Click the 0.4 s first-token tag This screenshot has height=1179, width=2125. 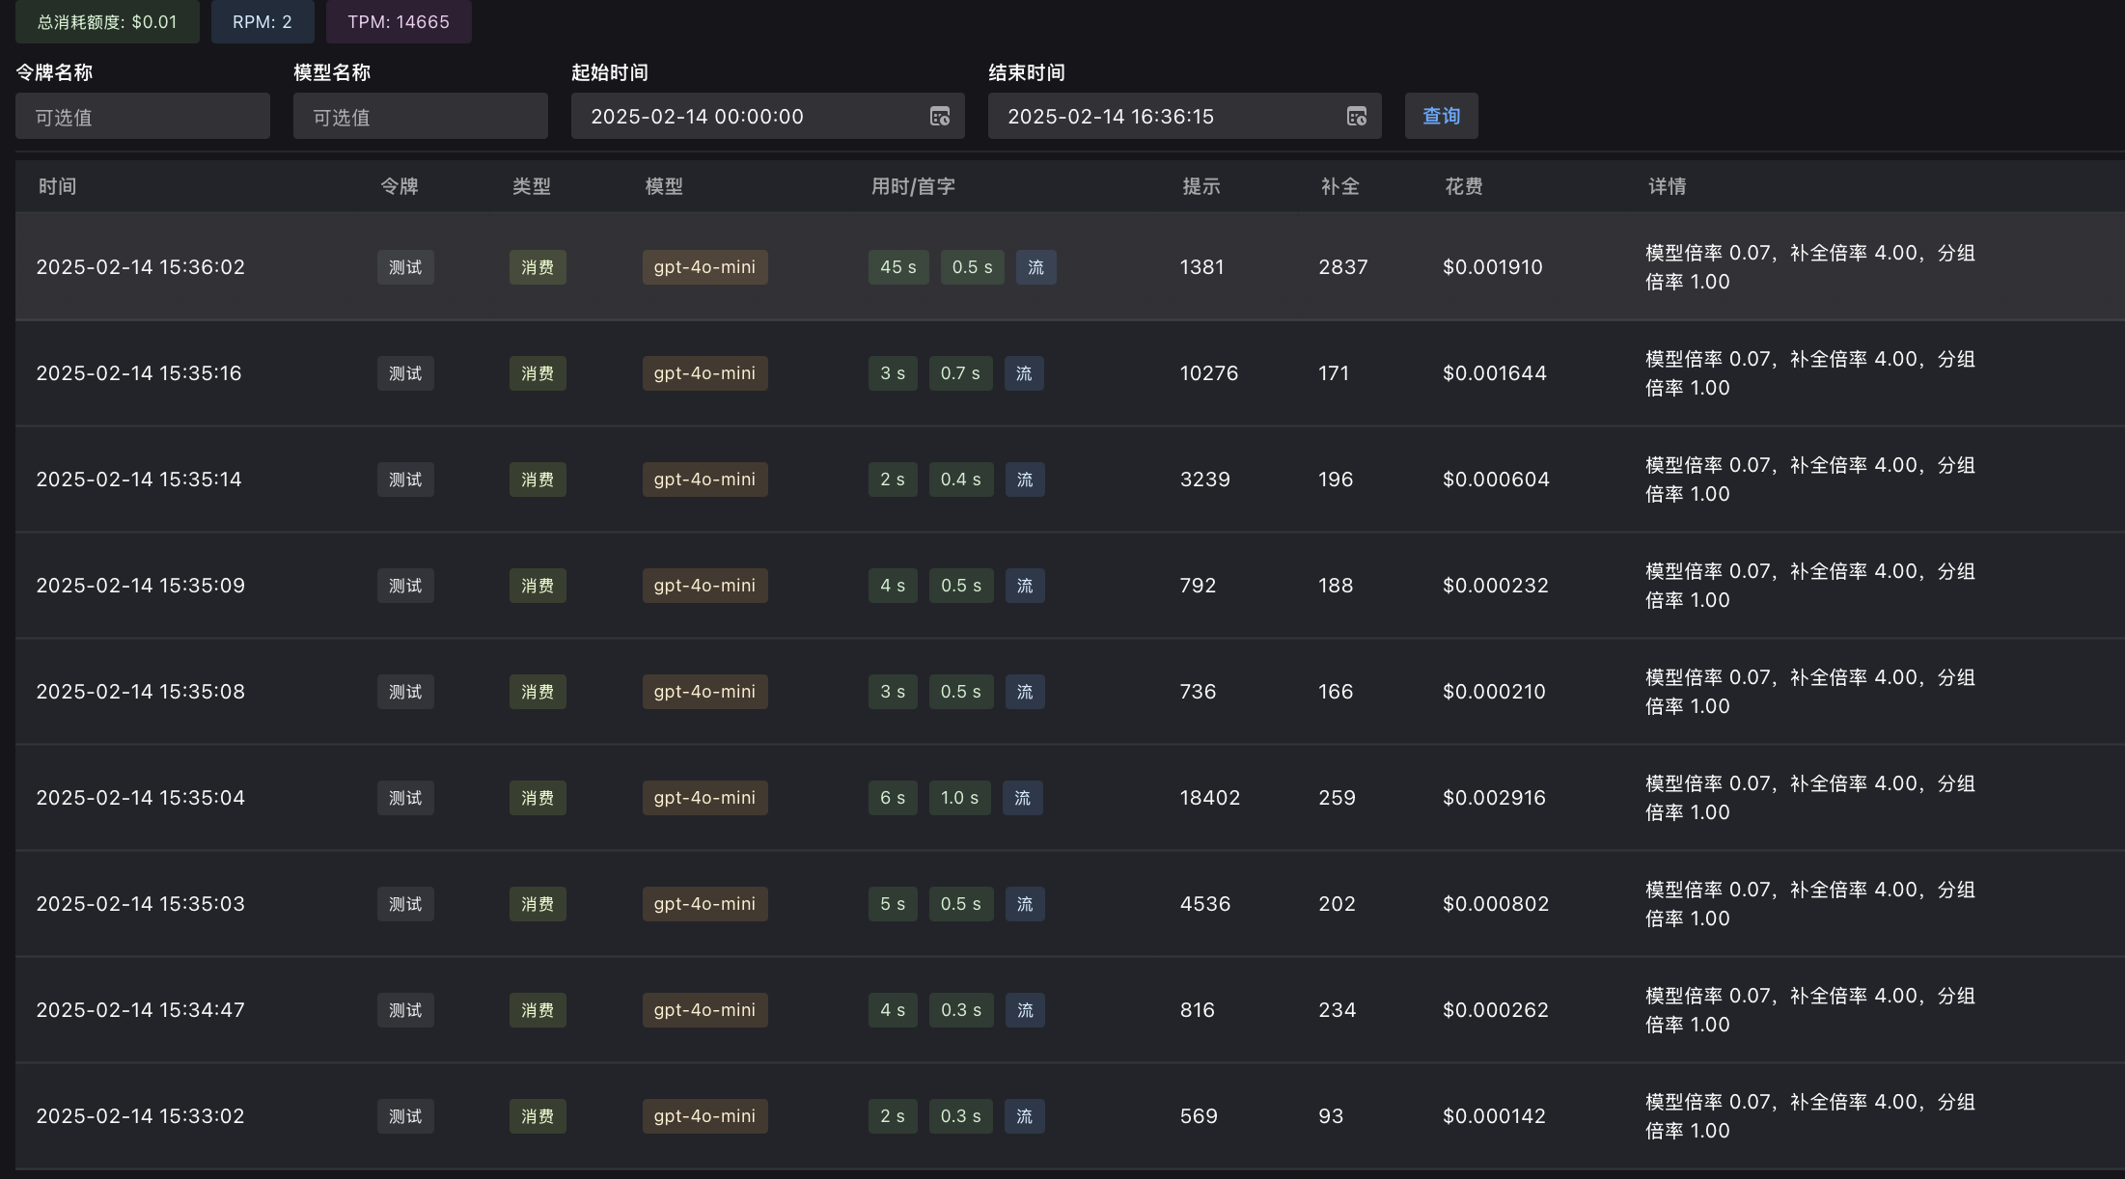(x=961, y=480)
